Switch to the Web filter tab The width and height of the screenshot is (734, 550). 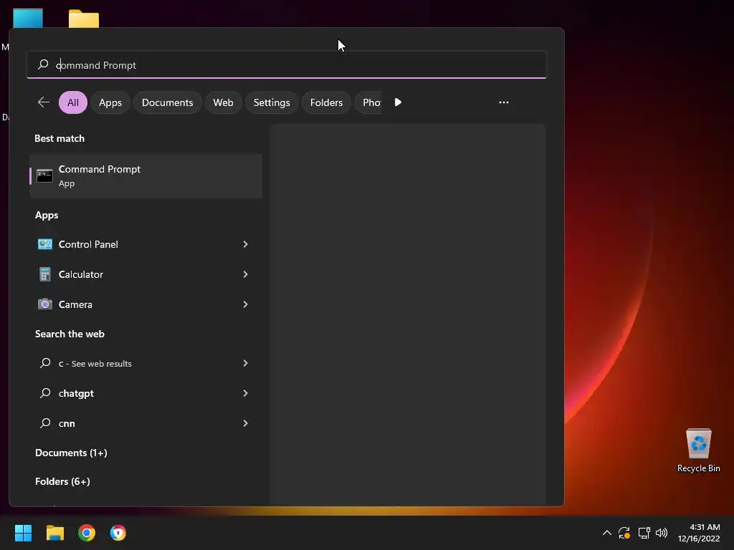coord(224,102)
